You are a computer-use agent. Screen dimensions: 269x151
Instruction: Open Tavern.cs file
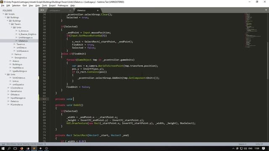[21, 44]
